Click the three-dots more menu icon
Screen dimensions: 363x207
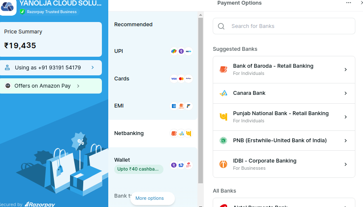pos(349,3)
